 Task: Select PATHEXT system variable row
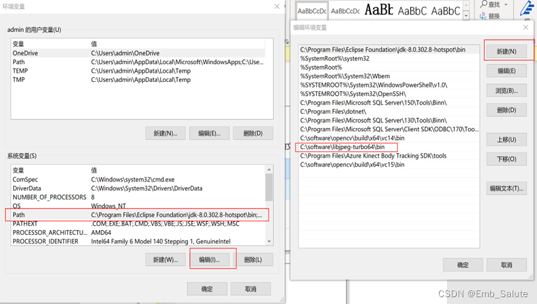[x=138, y=224]
